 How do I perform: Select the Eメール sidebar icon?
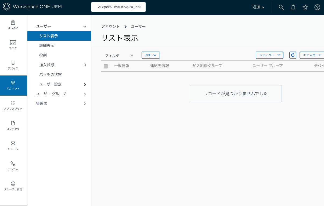[x=13, y=146]
